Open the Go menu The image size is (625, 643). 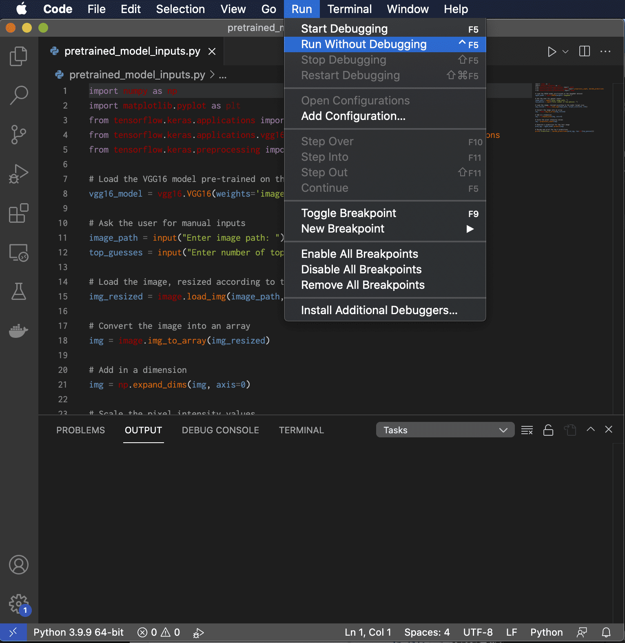[268, 9]
